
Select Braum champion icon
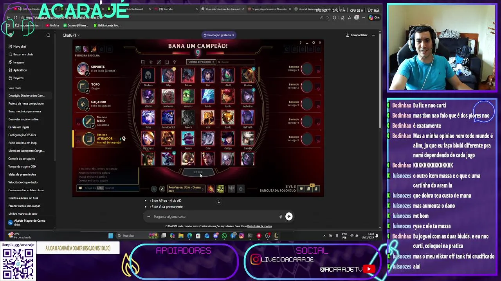[188, 139]
